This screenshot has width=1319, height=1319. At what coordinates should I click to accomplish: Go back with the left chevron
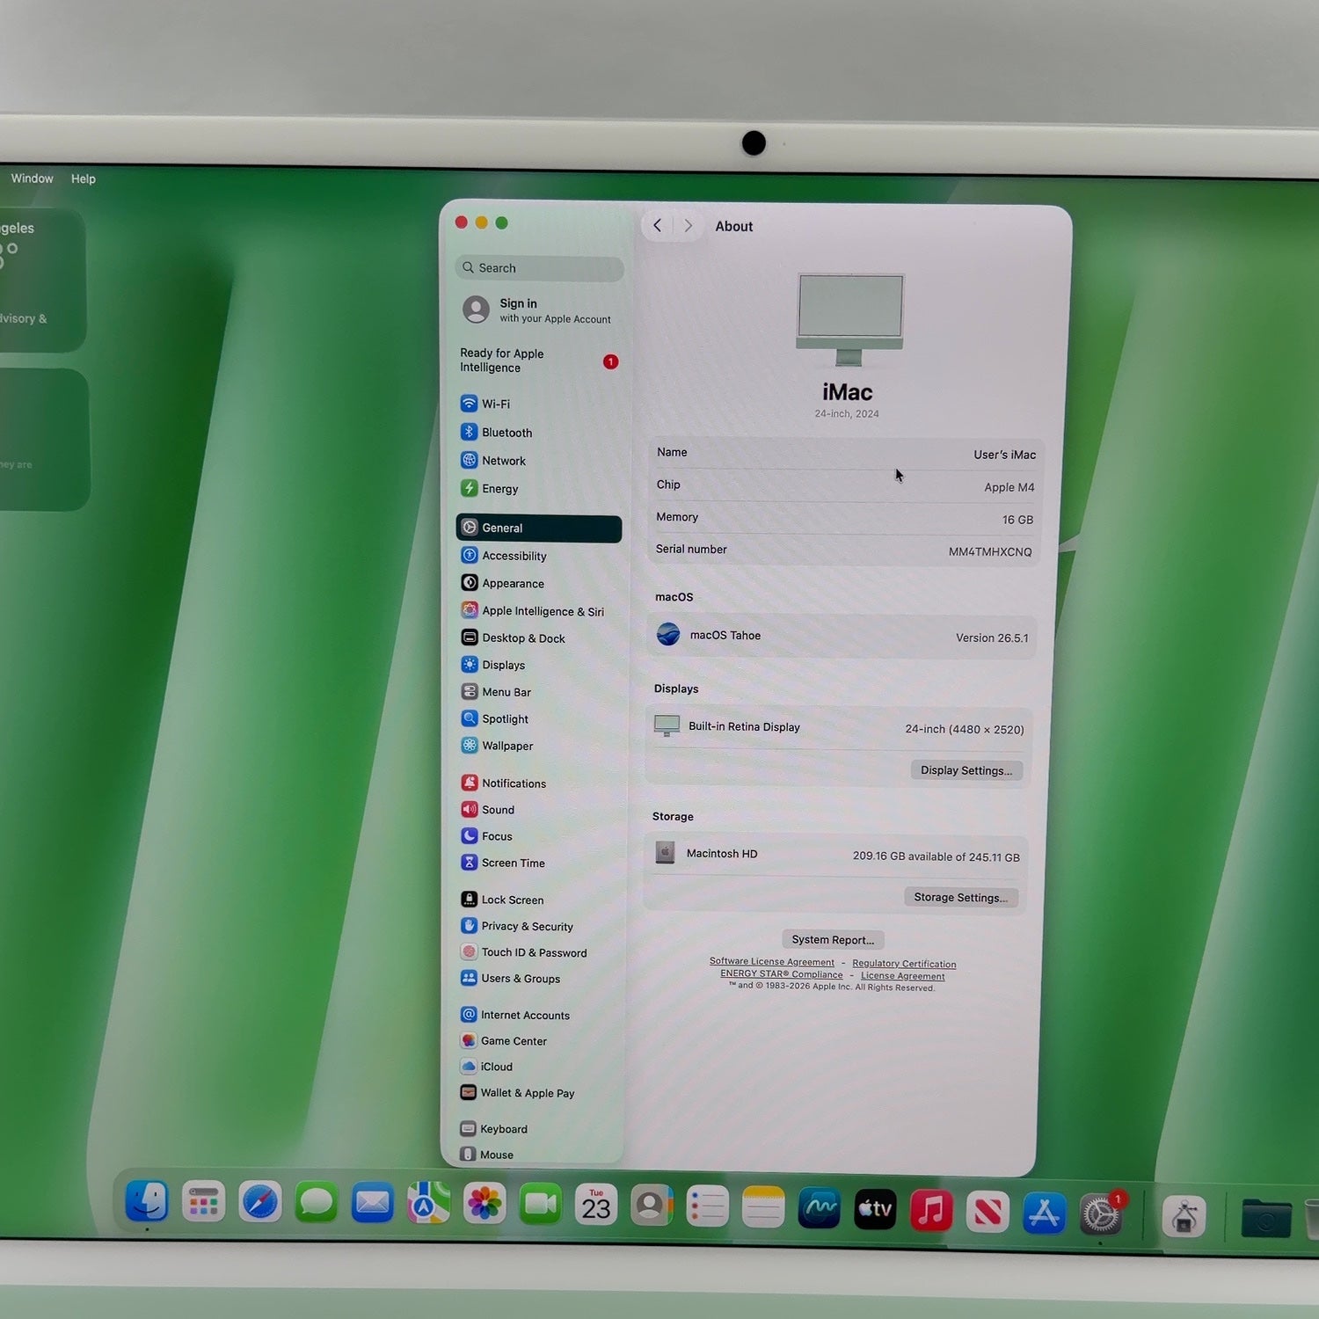(x=657, y=226)
